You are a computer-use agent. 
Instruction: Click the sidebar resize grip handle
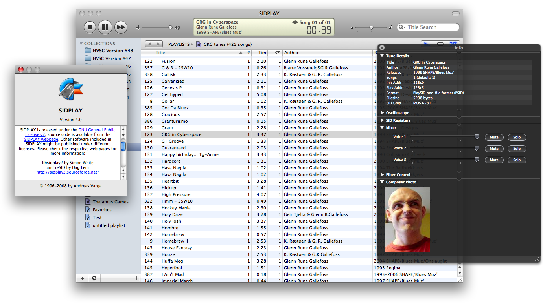click(x=137, y=278)
